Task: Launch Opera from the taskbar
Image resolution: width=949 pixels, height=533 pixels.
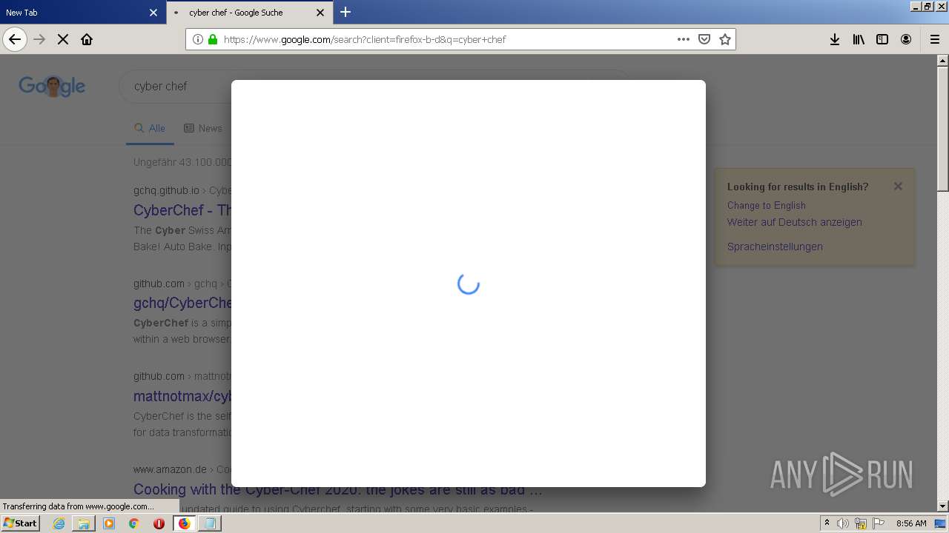Action: [x=159, y=523]
